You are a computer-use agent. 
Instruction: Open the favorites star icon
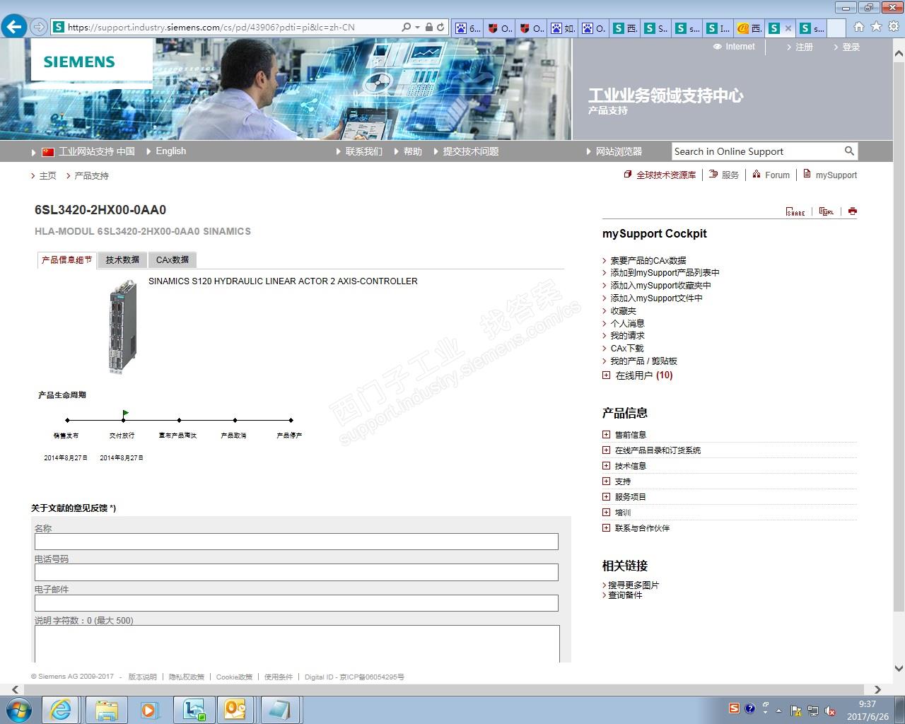(876, 27)
